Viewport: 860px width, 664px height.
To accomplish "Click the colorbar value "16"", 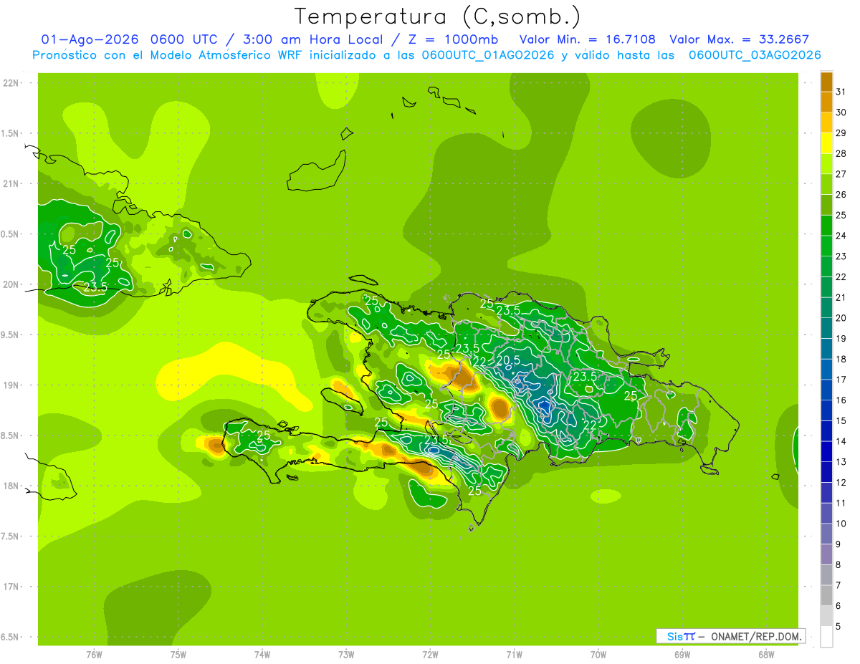I will [x=841, y=400].
